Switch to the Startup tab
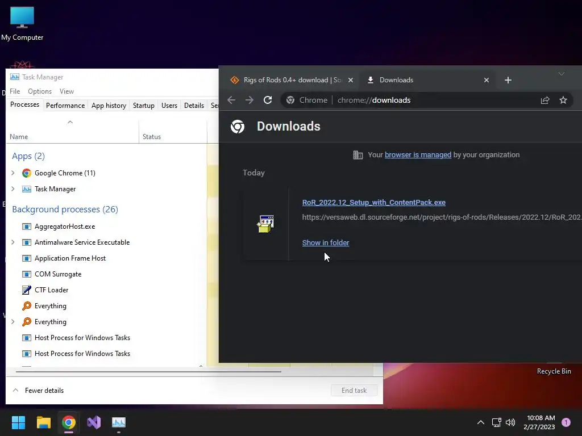 [x=144, y=106]
